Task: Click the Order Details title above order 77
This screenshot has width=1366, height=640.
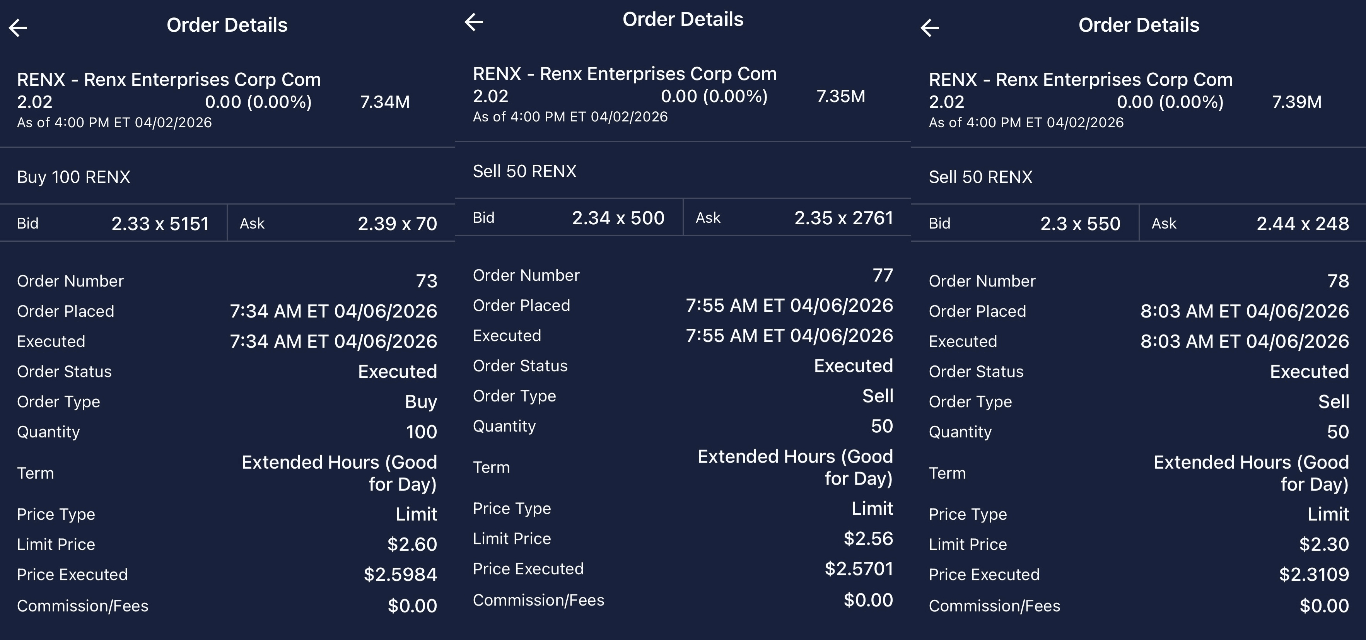Action: pyautogui.click(x=683, y=20)
